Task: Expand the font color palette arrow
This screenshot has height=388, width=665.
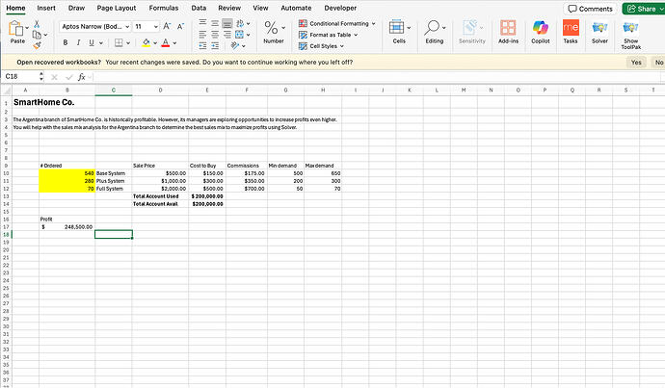Action: point(174,43)
